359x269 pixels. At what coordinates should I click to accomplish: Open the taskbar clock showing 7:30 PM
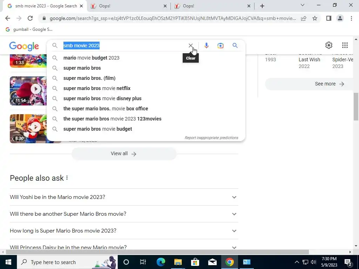tap(329, 262)
